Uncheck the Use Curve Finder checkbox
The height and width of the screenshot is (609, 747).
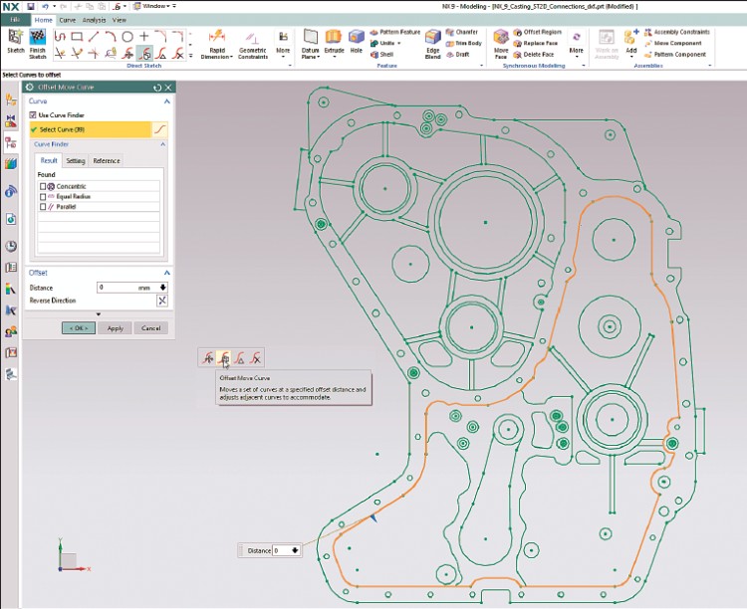(33, 115)
